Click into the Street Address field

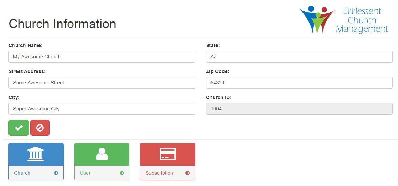tap(102, 83)
